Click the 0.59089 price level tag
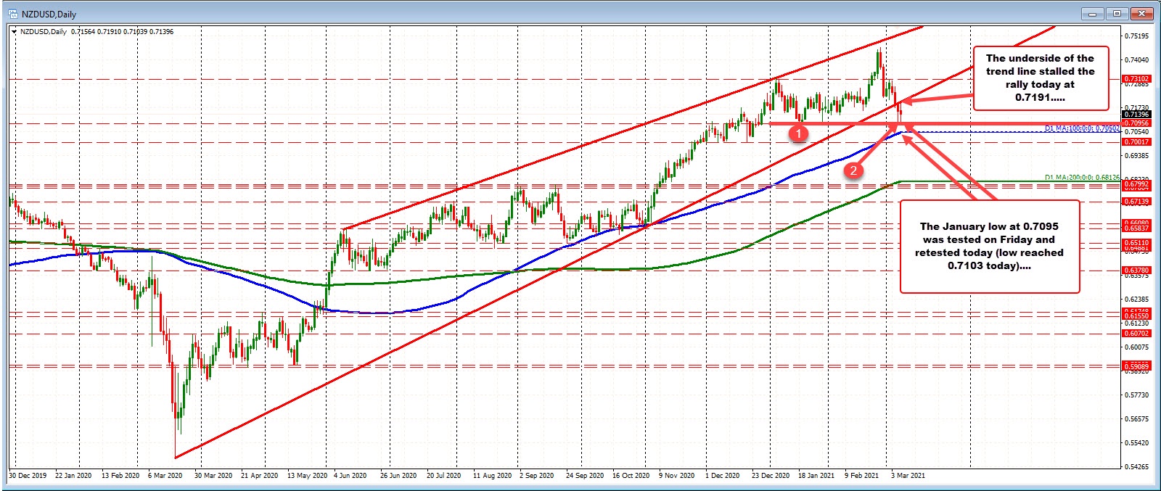The image size is (1161, 491). coord(1136,367)
